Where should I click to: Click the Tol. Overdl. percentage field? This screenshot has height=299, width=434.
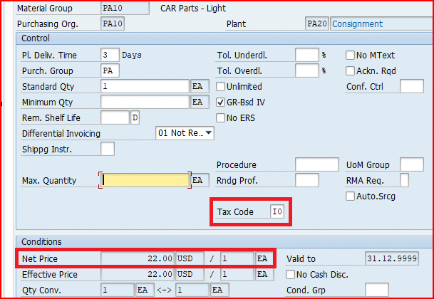[x=306, y=70]
